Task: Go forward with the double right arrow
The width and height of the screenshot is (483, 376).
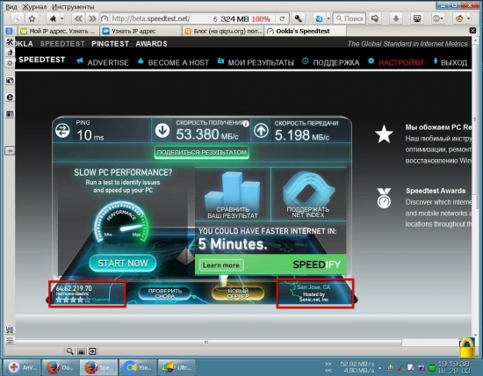Action: tap(92, 18)
